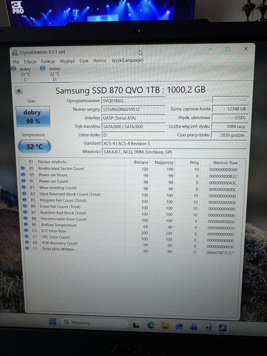The width and height of the screenshot is (267, 356).
Task: Click the Standard field ACS-4 | ACS-4 Revision 5
Action: 174,143
